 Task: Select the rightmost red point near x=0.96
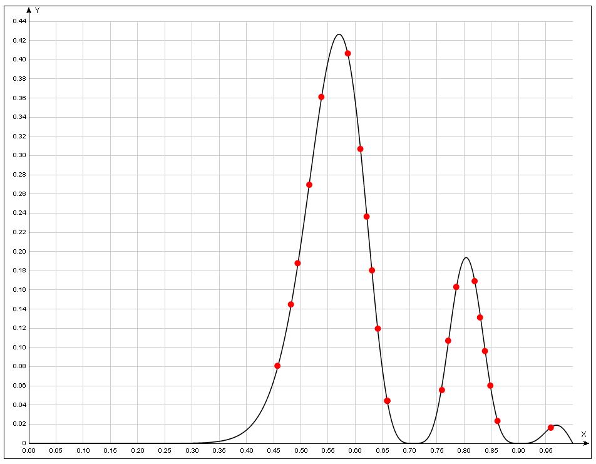[551, 428]
